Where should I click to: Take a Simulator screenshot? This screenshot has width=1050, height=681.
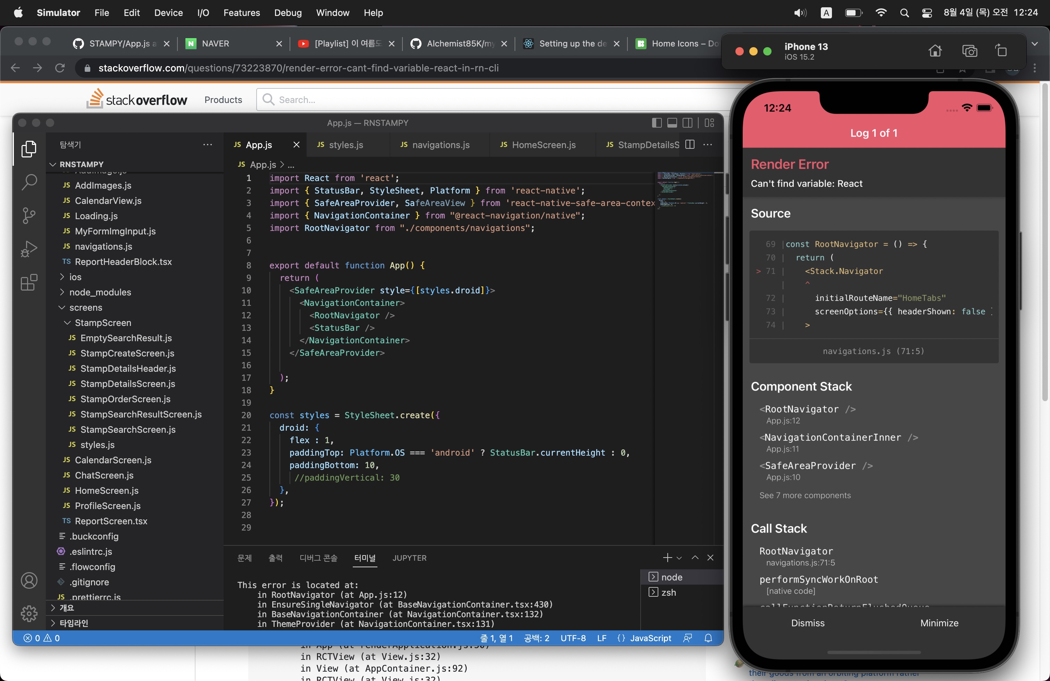click(x=969, y=51)
